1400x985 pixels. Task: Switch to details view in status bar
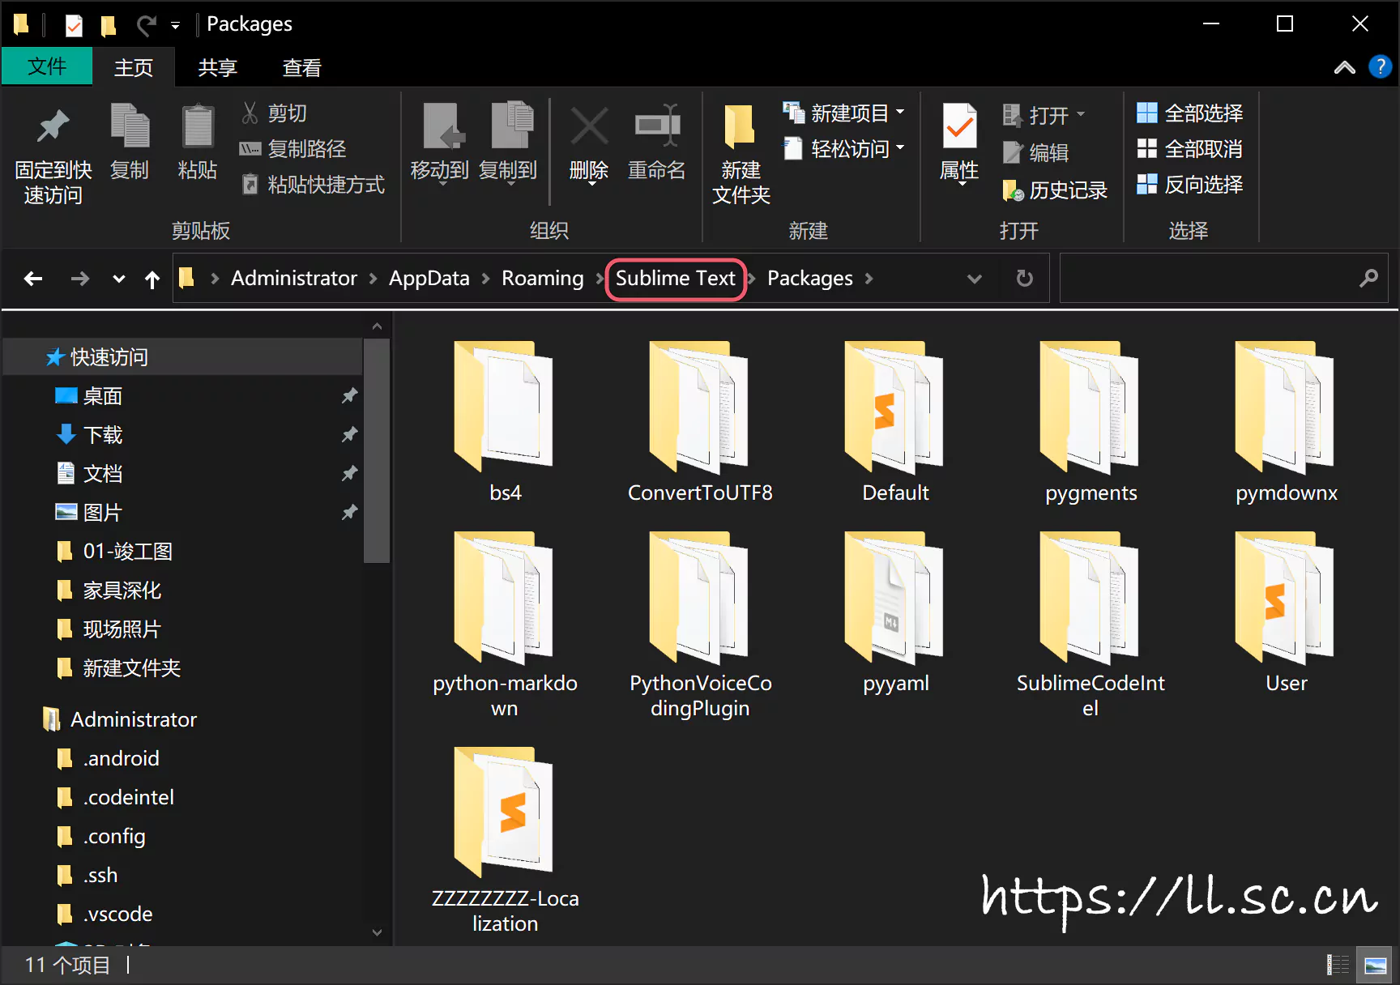click(1338, 965)
